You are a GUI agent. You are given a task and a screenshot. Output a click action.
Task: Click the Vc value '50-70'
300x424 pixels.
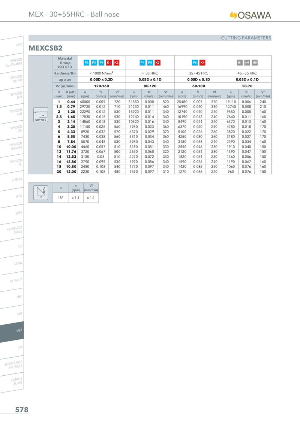(247, 86)
